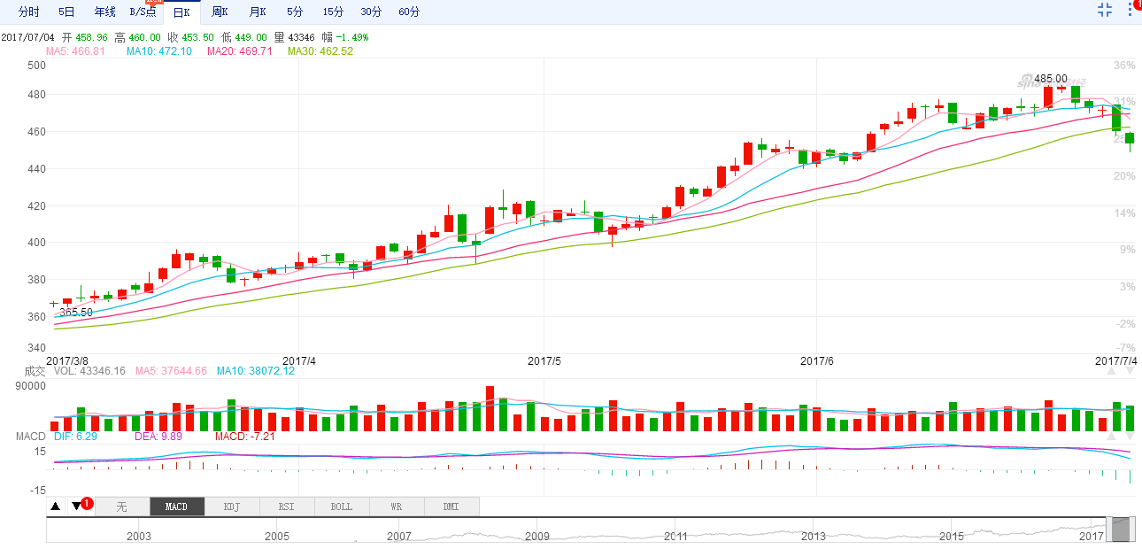Image resolution: width=1142 pixels, height=557 pixels.
Task: Click the gray range selector handle on timeline
Action: tap(1121, 530)
